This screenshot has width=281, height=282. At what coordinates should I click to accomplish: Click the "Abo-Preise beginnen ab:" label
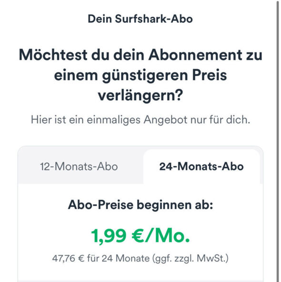(x=140, y=205)
